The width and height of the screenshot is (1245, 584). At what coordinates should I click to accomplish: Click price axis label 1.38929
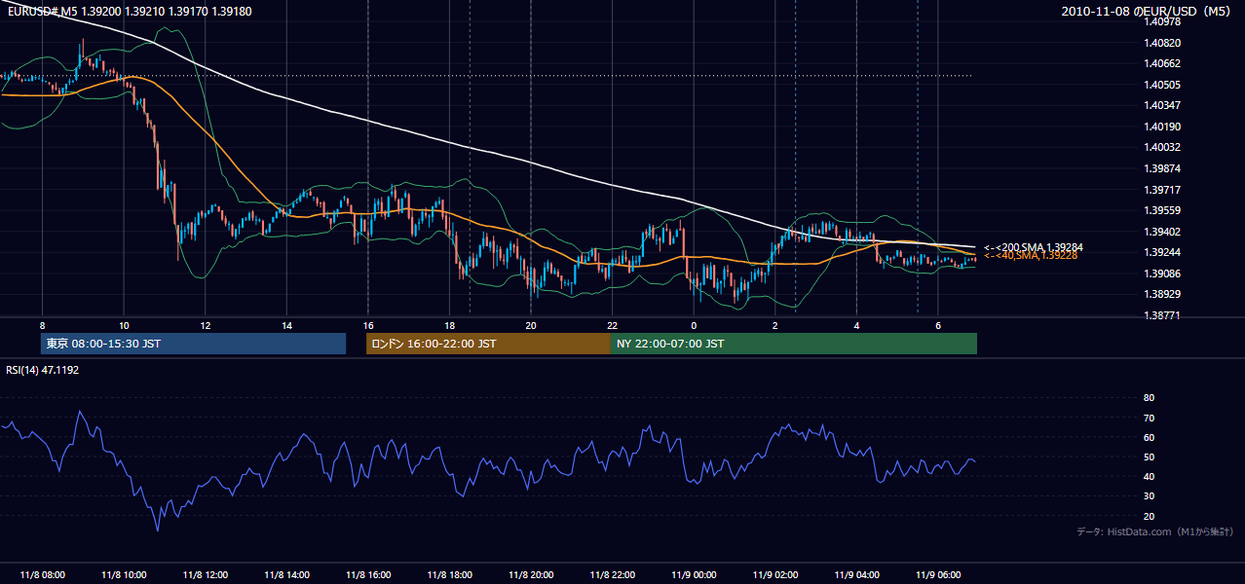tap(1163, 294)
